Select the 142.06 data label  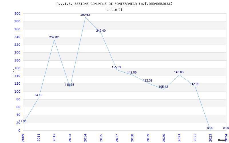pyautogui.click(x=132, y=73)
